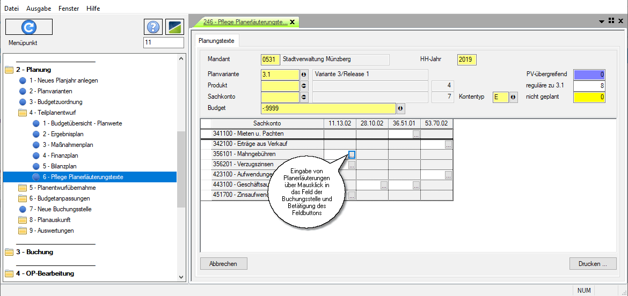The height and width of the screenshot is (296, 628).
Task: Open help via question mark icon
Action: pyautogui.click(x=153, y=27)
